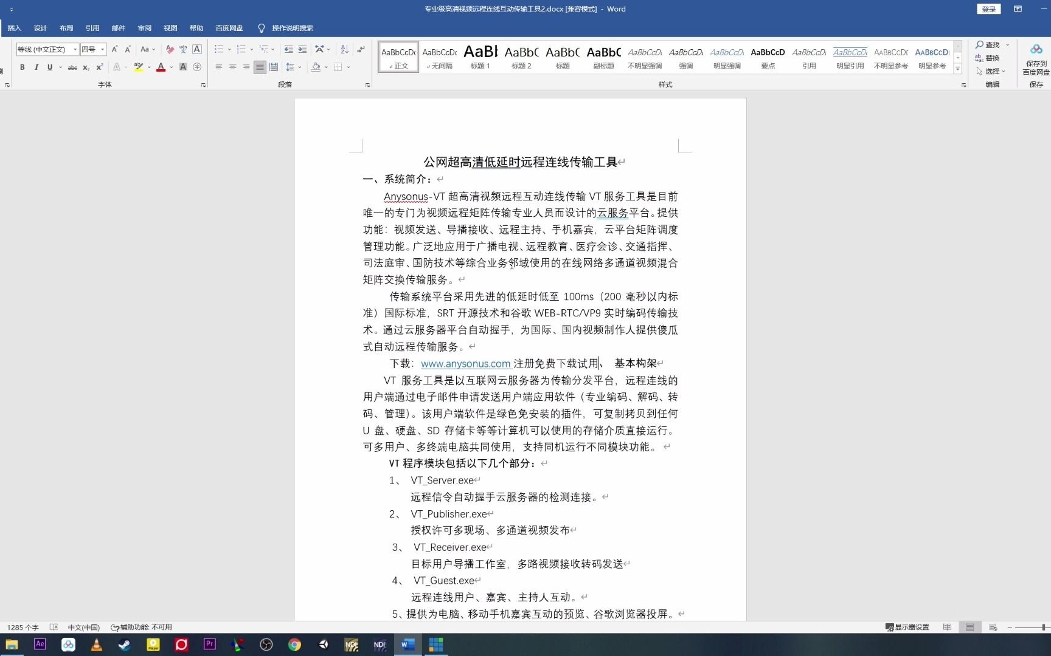Toggle center paragraph alignment
The width and height of the screenshot is (1051, 656).
[232, 67]
